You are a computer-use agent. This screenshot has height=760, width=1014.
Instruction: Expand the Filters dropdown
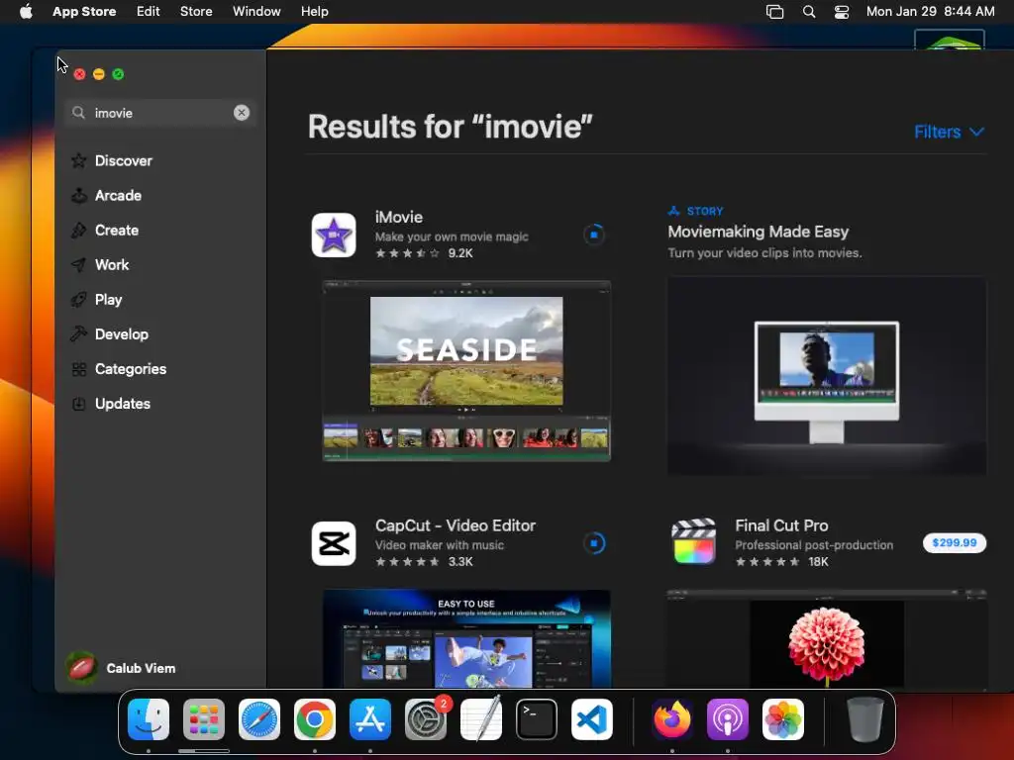click(949, 132)
